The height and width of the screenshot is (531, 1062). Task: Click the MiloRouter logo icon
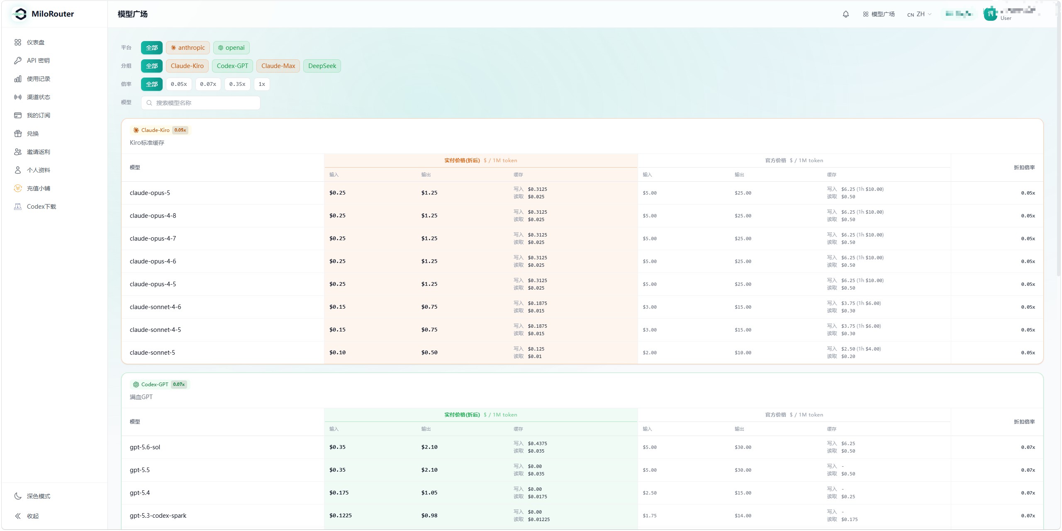point(19,14)
